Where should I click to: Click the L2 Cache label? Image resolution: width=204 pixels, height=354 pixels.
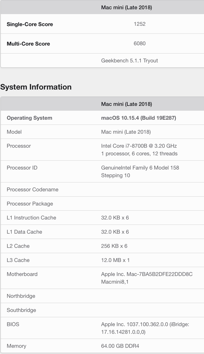coord(18,246)
